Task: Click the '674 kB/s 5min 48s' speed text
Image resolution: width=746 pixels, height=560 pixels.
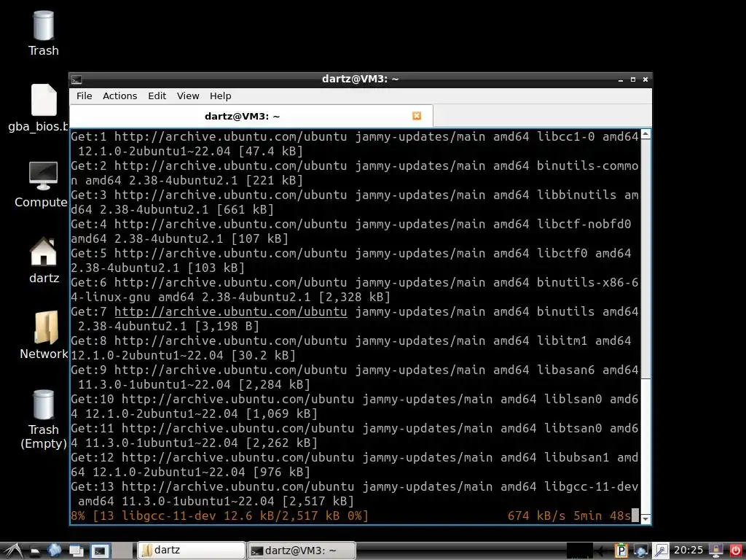Action: click(569, 516)
